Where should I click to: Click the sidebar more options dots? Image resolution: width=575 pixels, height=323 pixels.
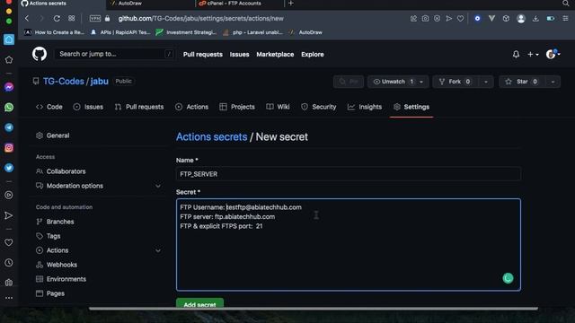pos(9,298)
